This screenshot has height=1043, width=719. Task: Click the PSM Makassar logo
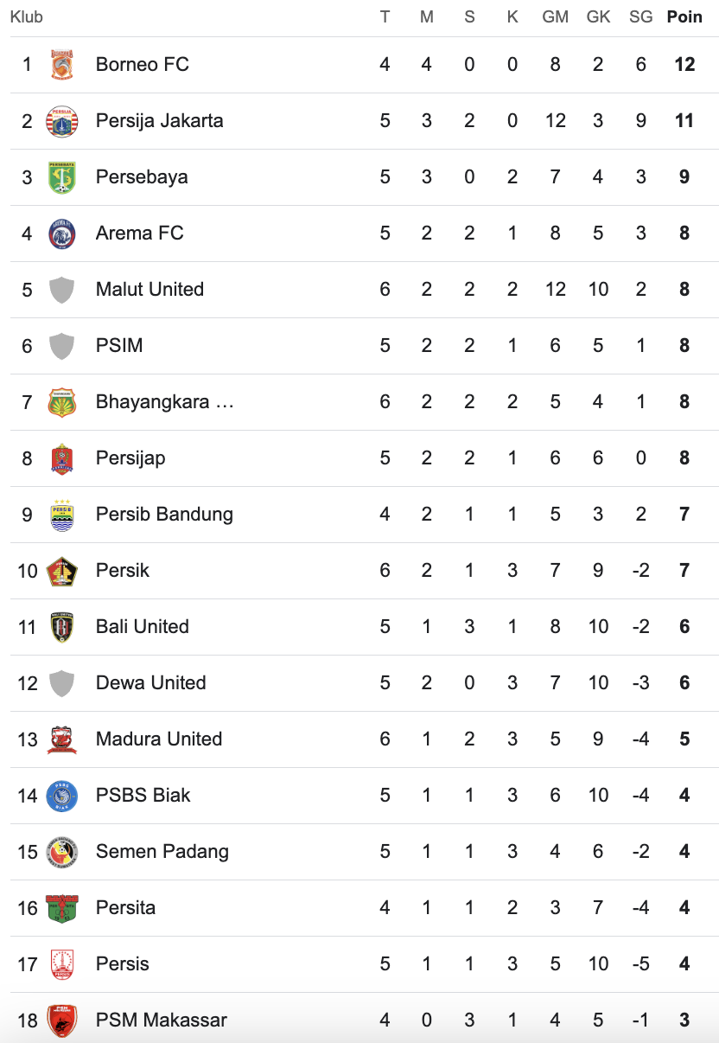point(61,1021)
